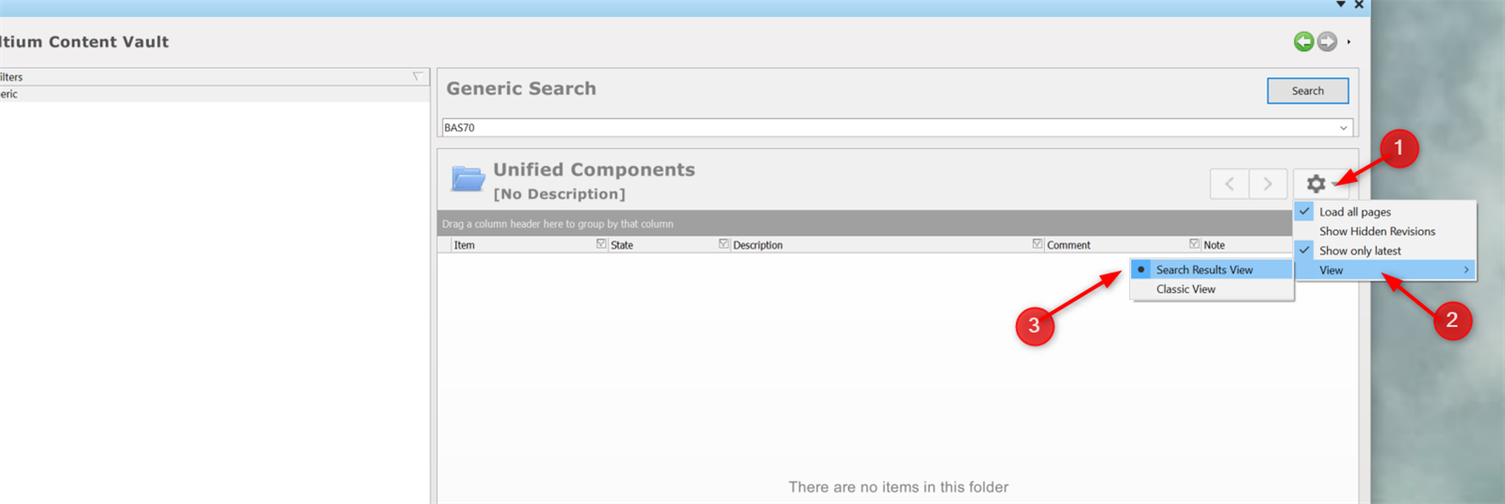Open the Item column filter icon
This screenshot has width=1505, height=504.
pyautogui.click(x=601, y=244)
